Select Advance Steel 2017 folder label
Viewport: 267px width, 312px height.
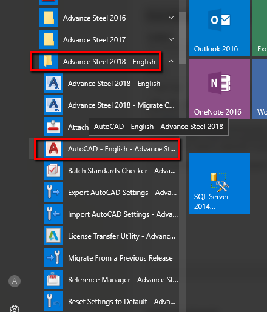(95, 40)
